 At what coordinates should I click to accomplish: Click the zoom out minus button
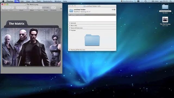(18, 8)
